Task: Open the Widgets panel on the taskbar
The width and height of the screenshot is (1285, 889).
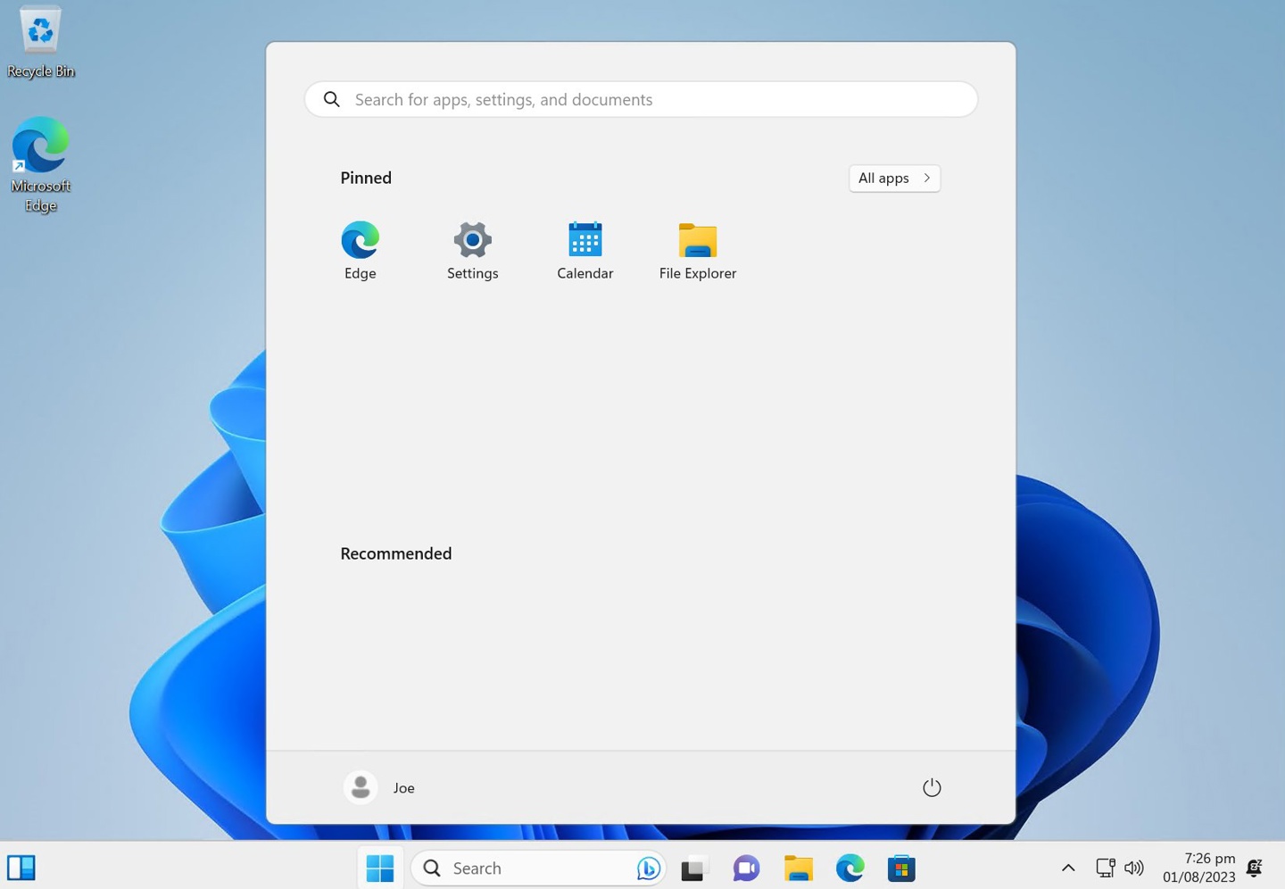Action: 21,868
